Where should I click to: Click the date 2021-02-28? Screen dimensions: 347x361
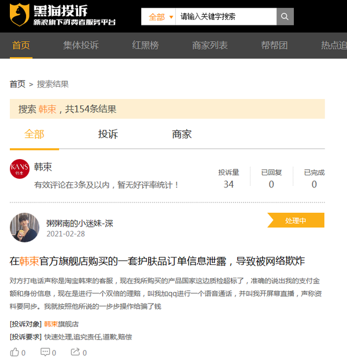pyautogui.click(x=66, y=234)
